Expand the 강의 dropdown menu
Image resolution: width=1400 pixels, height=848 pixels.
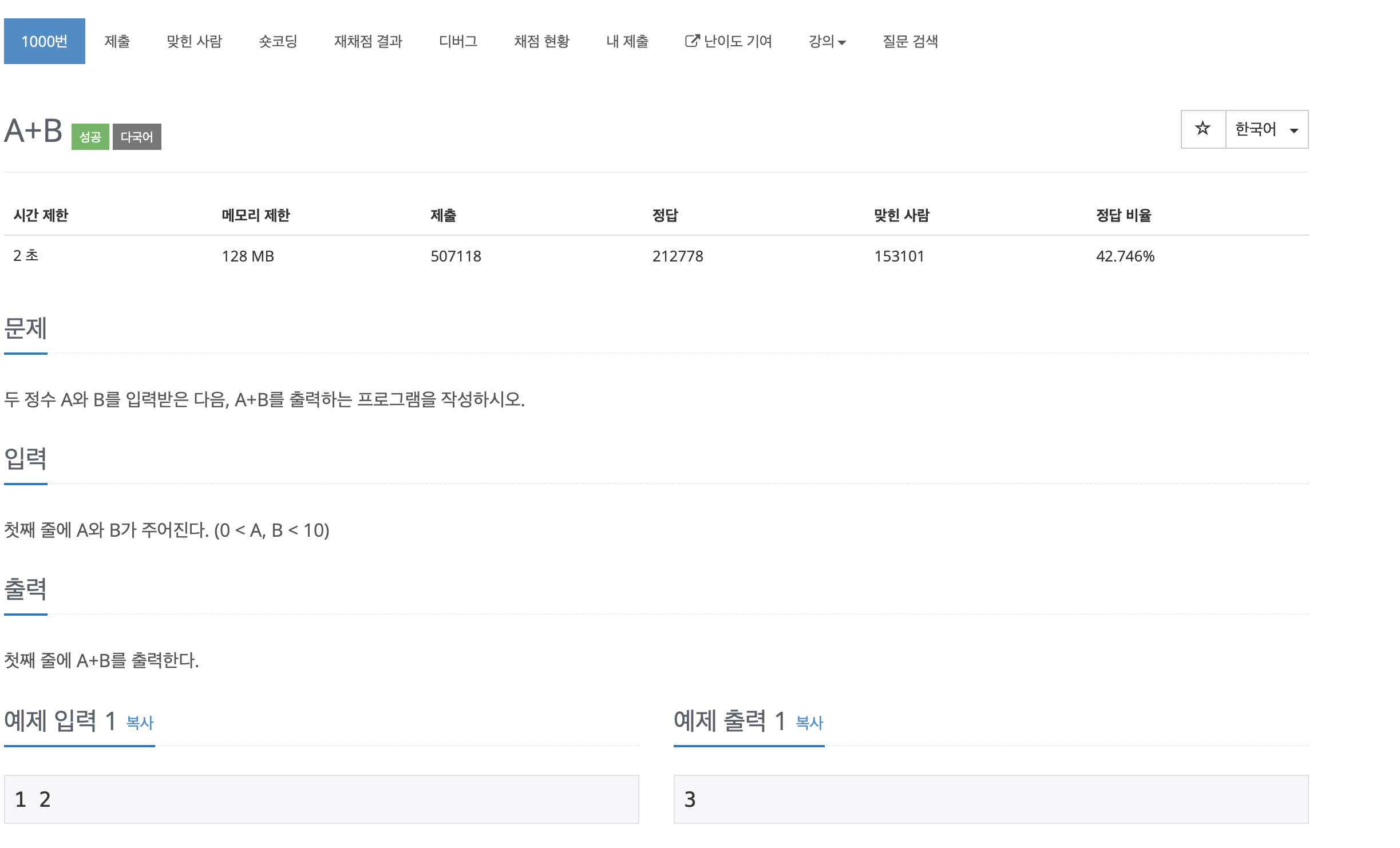click(826, 41)
